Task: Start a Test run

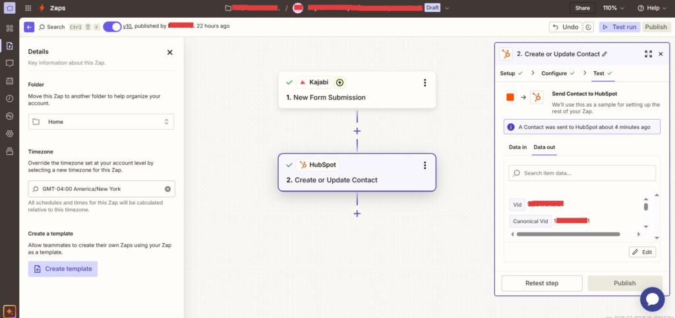Action: [620, 27]
